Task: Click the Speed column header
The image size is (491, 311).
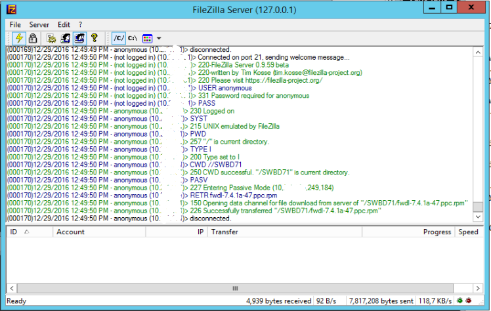Action: [x=469, y=232]
